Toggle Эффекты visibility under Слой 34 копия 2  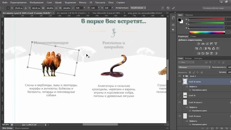tap(187, 107)
